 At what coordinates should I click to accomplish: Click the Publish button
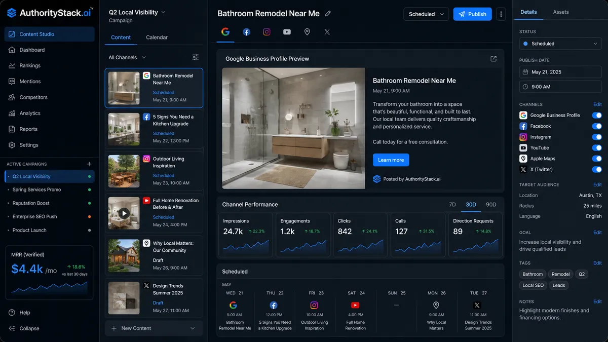click(x=472, y=14)
